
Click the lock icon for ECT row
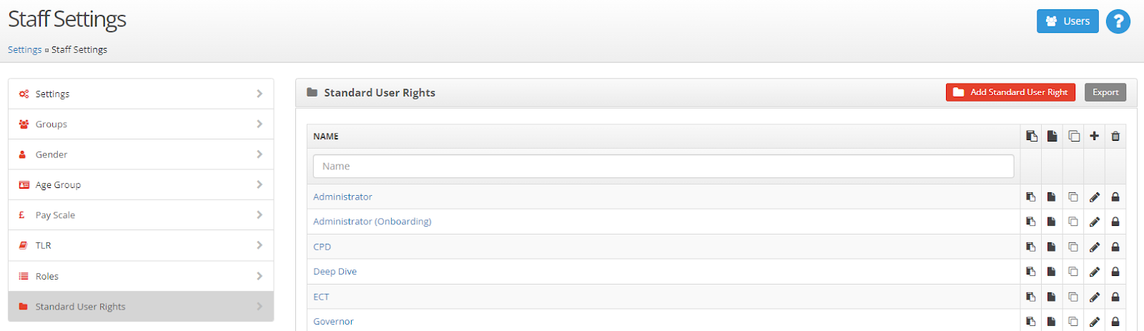pyautogui.click(x=1115, y=297)
